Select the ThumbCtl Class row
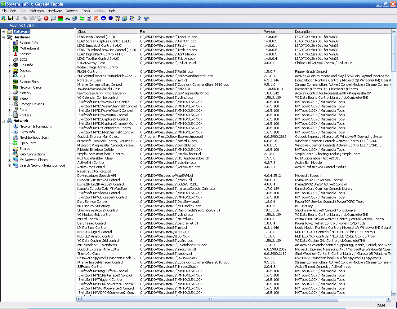Screen dimensions: 397x309 234,254
